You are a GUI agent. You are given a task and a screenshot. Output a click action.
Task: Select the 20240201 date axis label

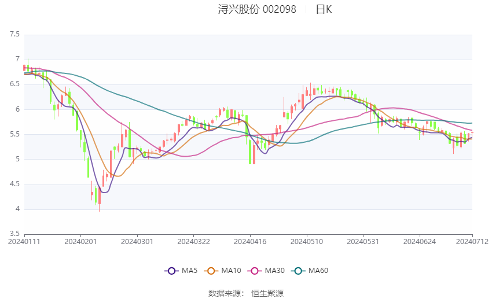[x=80, y=242]
